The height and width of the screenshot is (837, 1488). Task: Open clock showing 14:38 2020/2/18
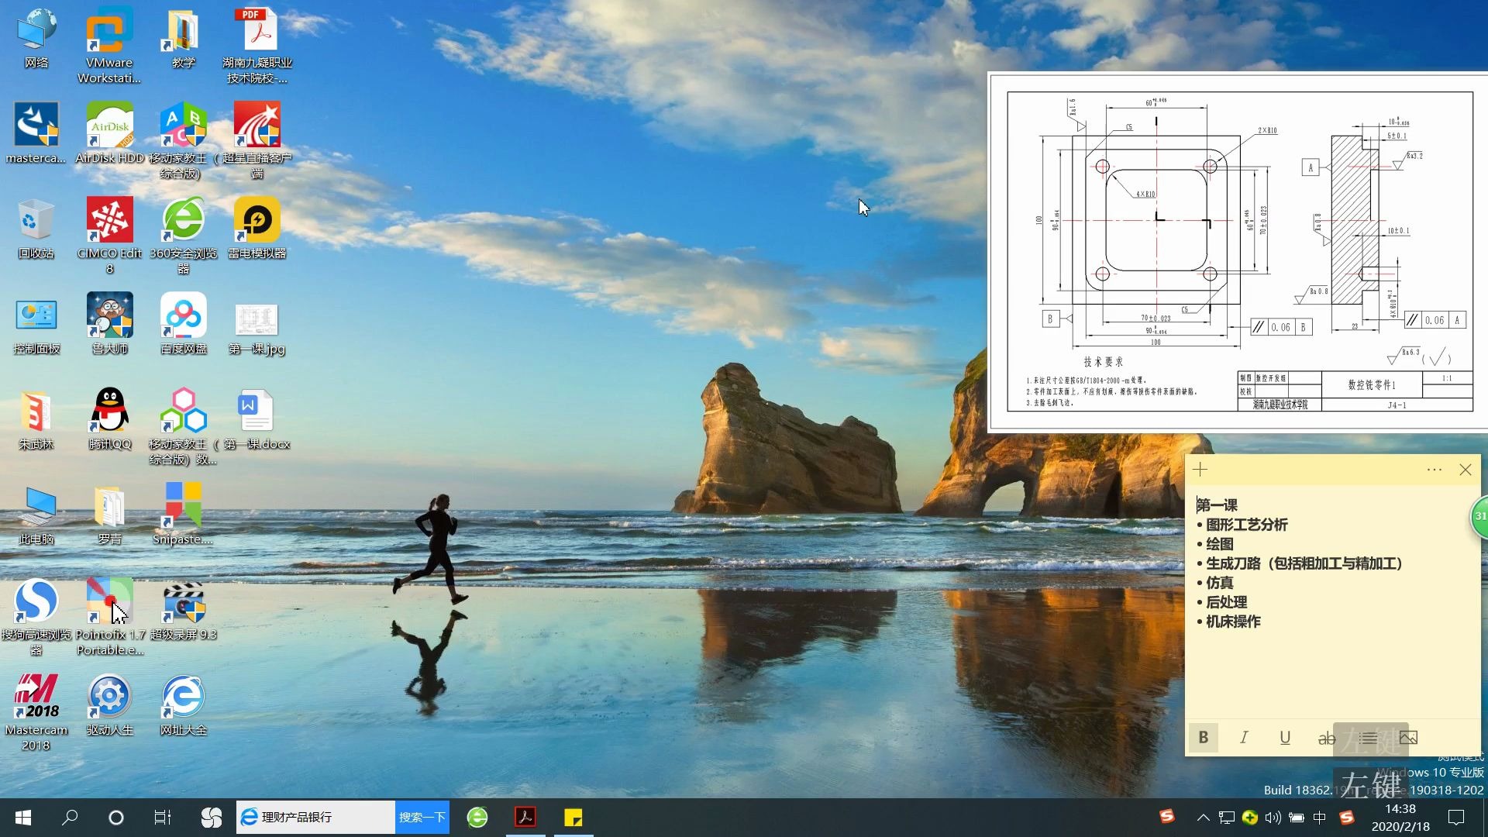[x=1400, y=818]
